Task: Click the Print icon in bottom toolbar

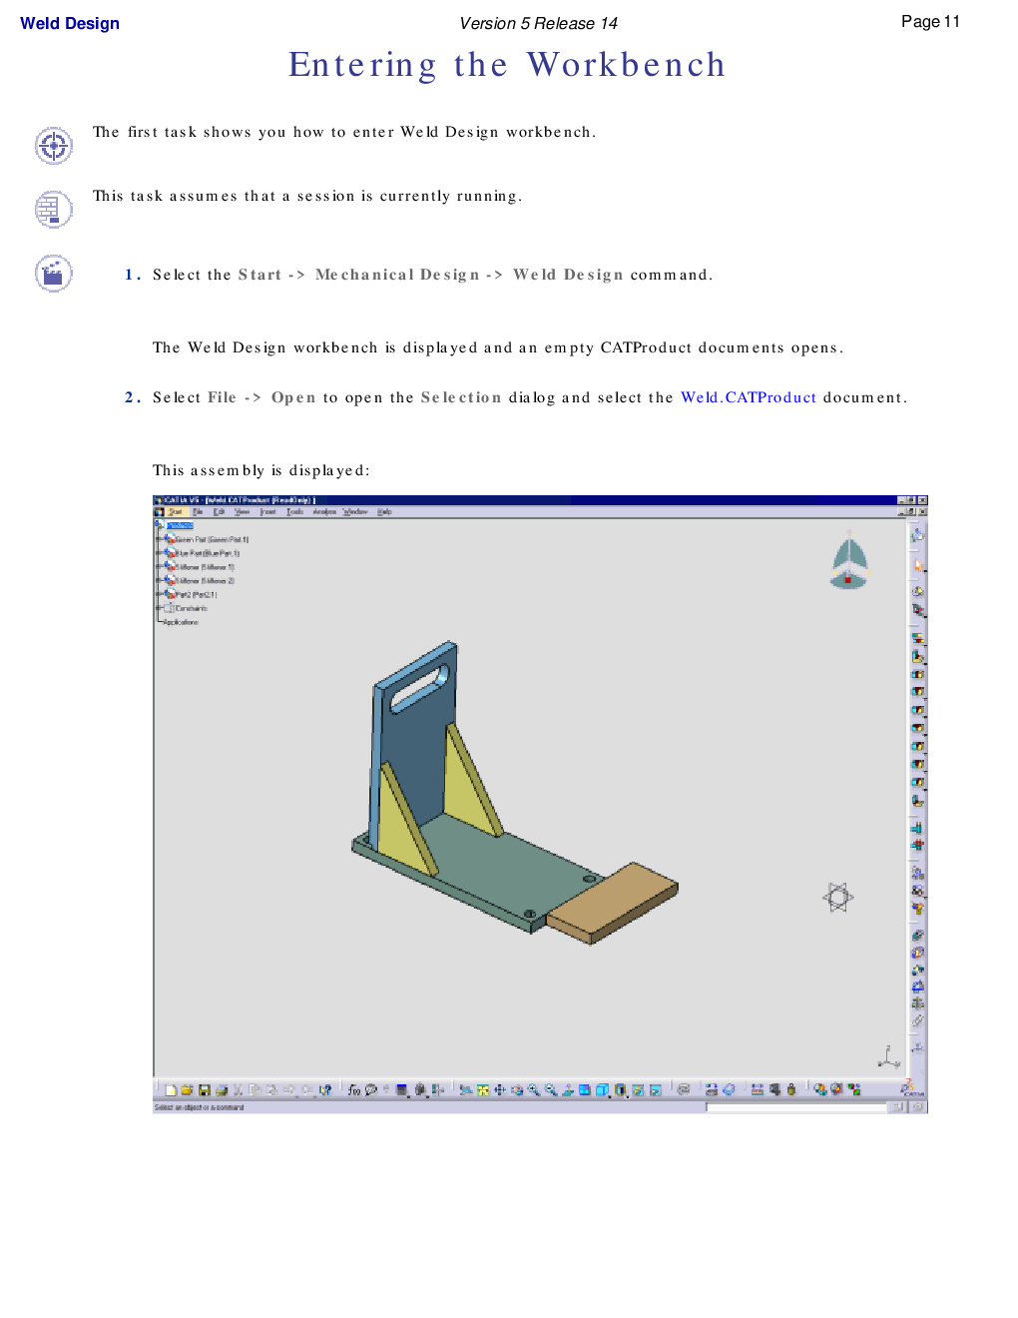Action: (222, 1090)
